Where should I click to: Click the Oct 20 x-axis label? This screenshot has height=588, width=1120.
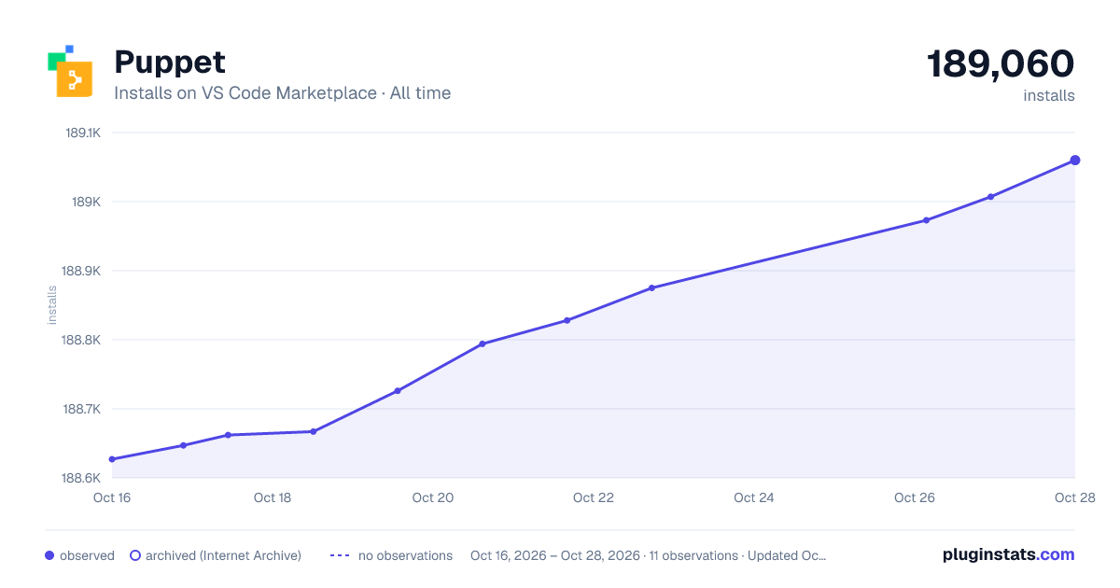(433, 497)
